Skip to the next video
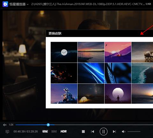153x138 pixels. pyautogui.click(x=114, y=132)
